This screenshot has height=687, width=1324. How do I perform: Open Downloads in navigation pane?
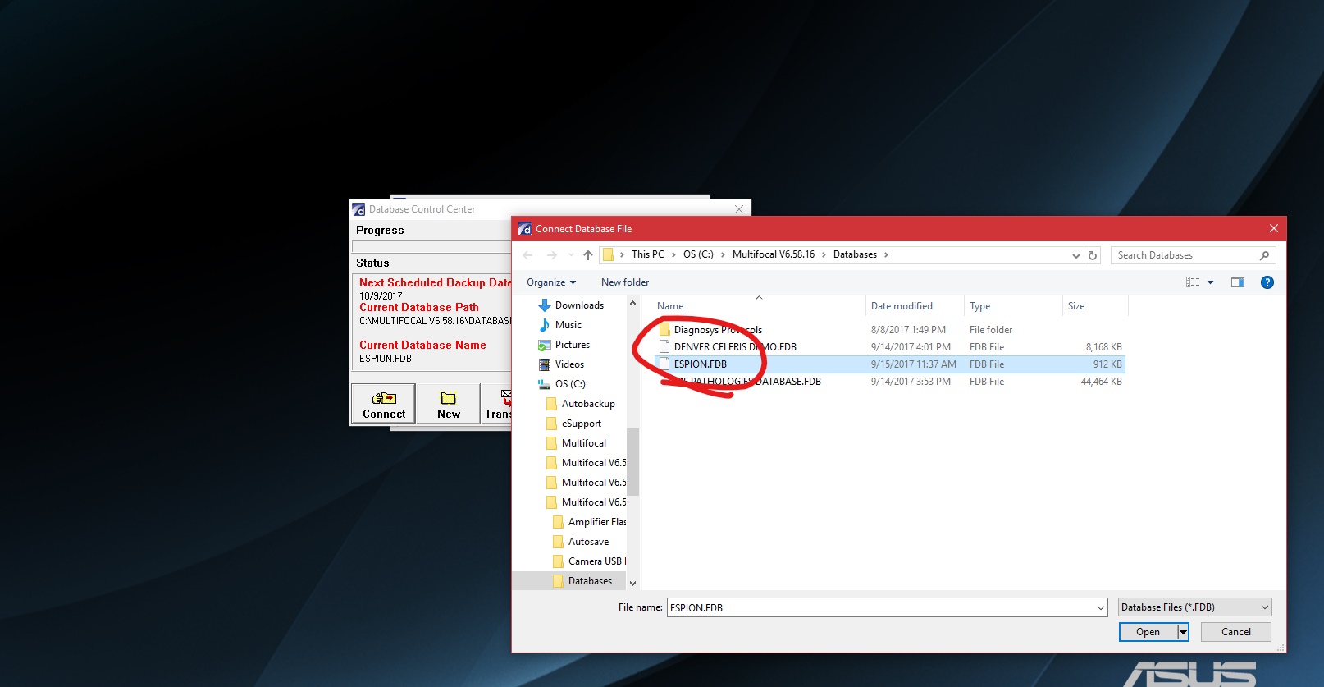click(x=579, y=305)
